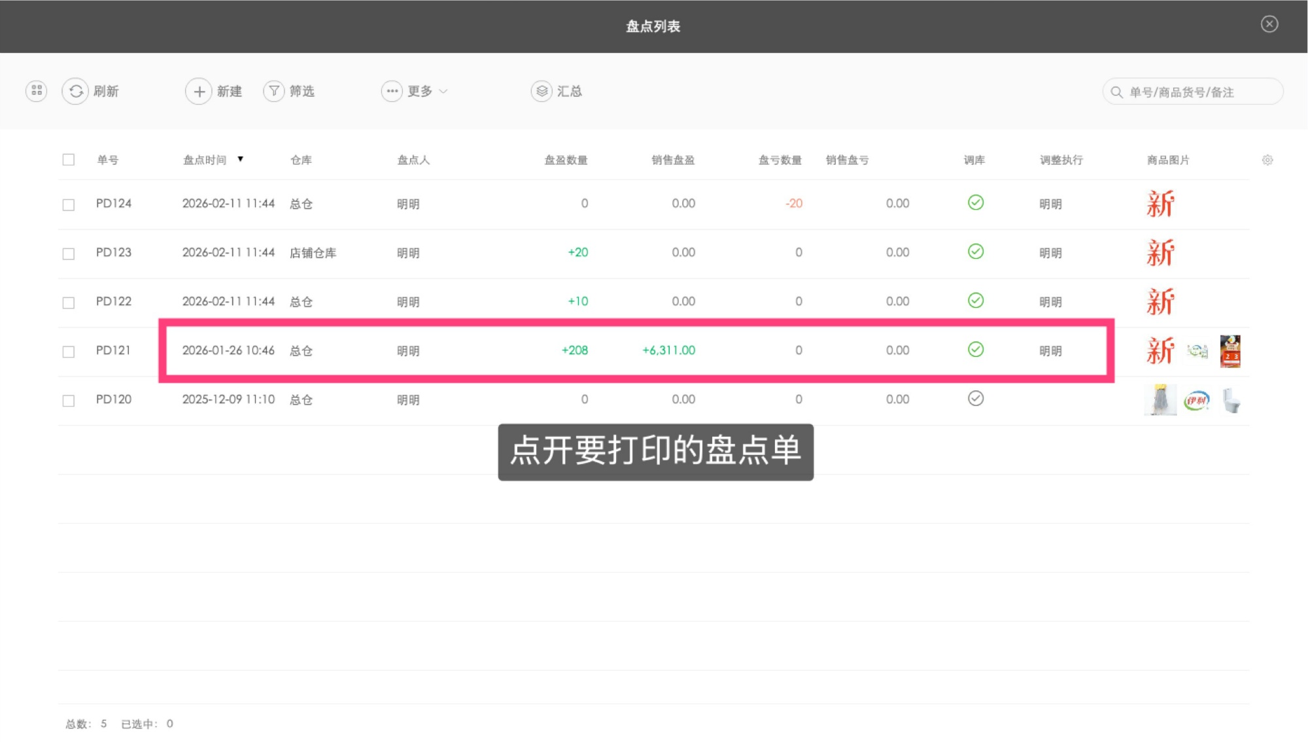Close the 盘点列表 dialog

1269,24
